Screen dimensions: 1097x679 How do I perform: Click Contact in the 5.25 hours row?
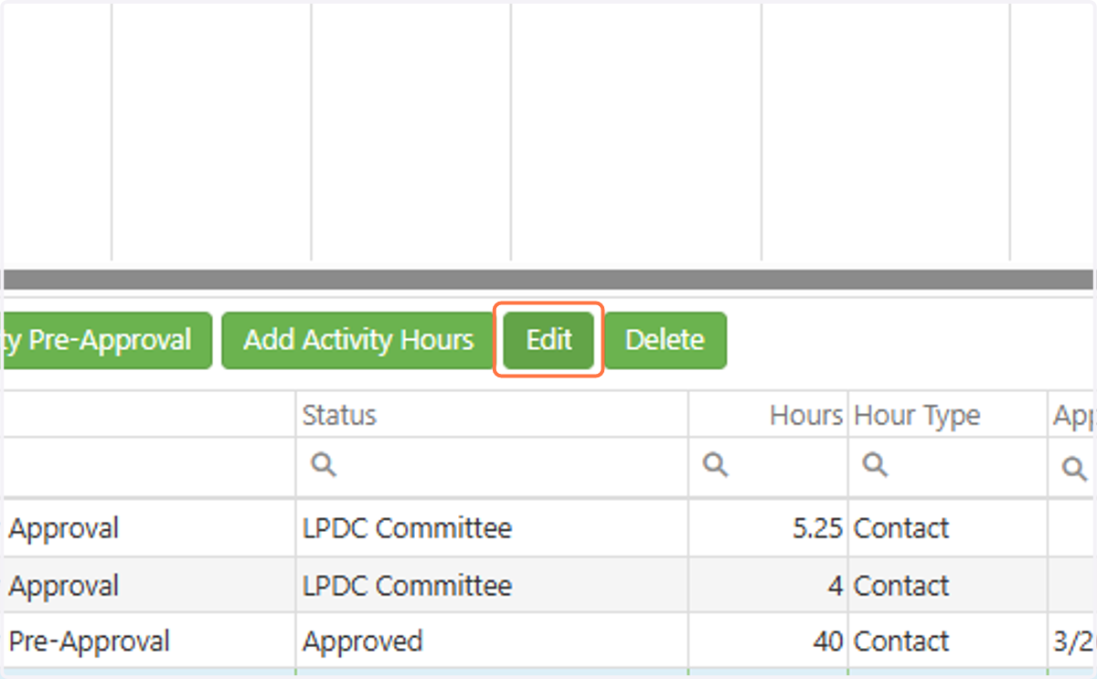(x=901, y=528)
